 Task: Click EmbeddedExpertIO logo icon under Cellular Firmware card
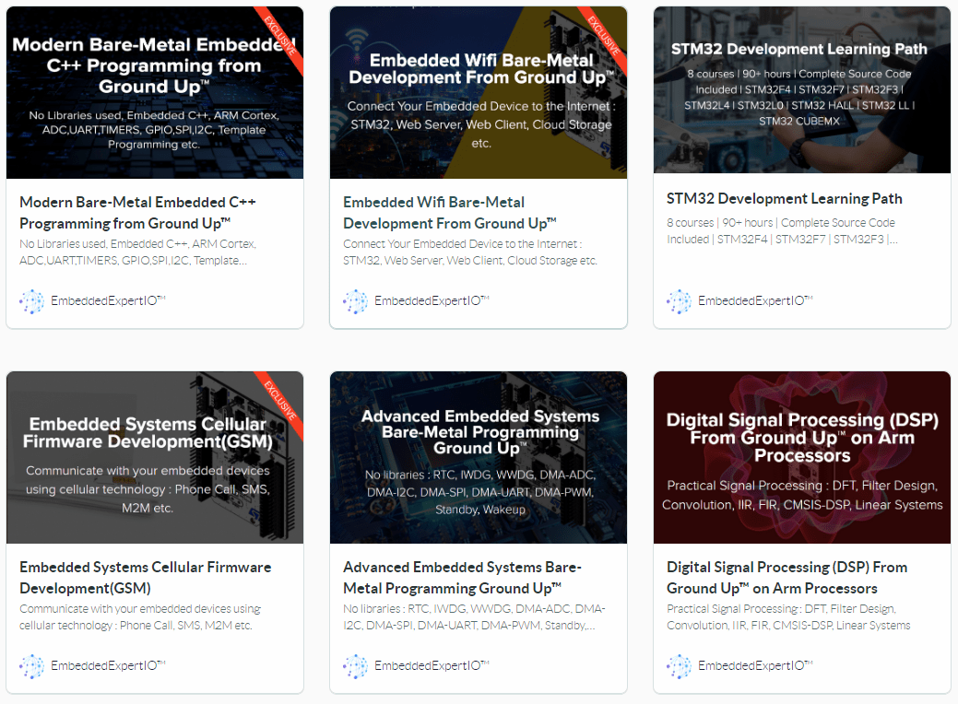pyautogui.click(x=31, y=666)
